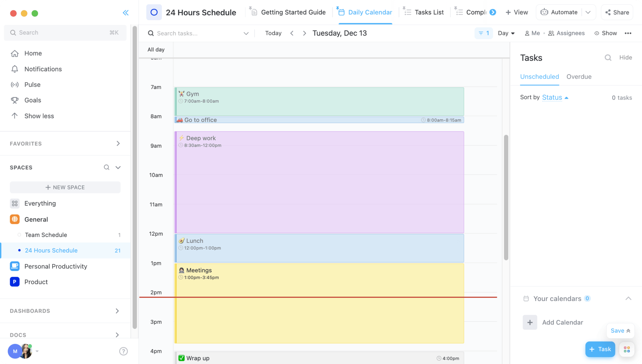Click Add New Space button

[x=65, y=187]
